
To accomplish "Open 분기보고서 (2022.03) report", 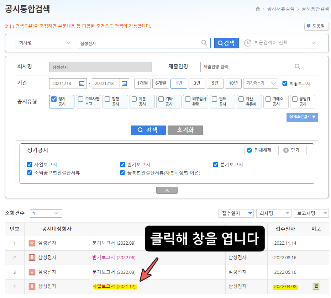I will (x=114, y=272).
